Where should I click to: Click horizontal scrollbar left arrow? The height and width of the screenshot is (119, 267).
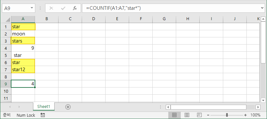click(x=168, y=107)
